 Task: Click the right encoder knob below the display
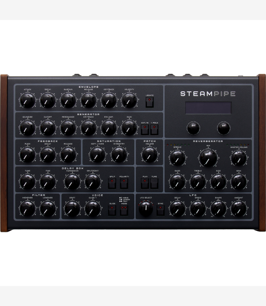224,128
